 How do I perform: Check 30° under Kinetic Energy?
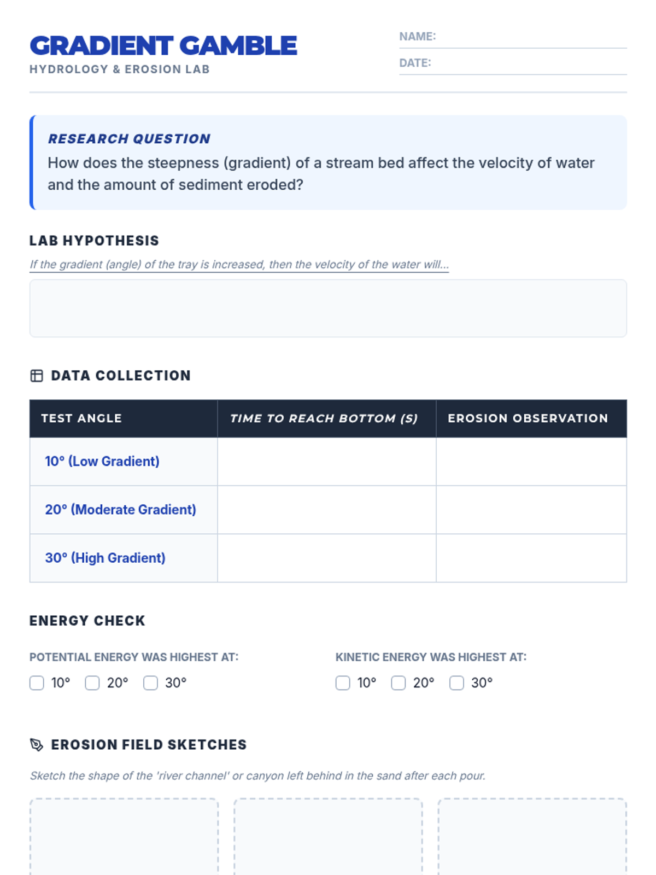pyautogui.click(x=456, y=683)
